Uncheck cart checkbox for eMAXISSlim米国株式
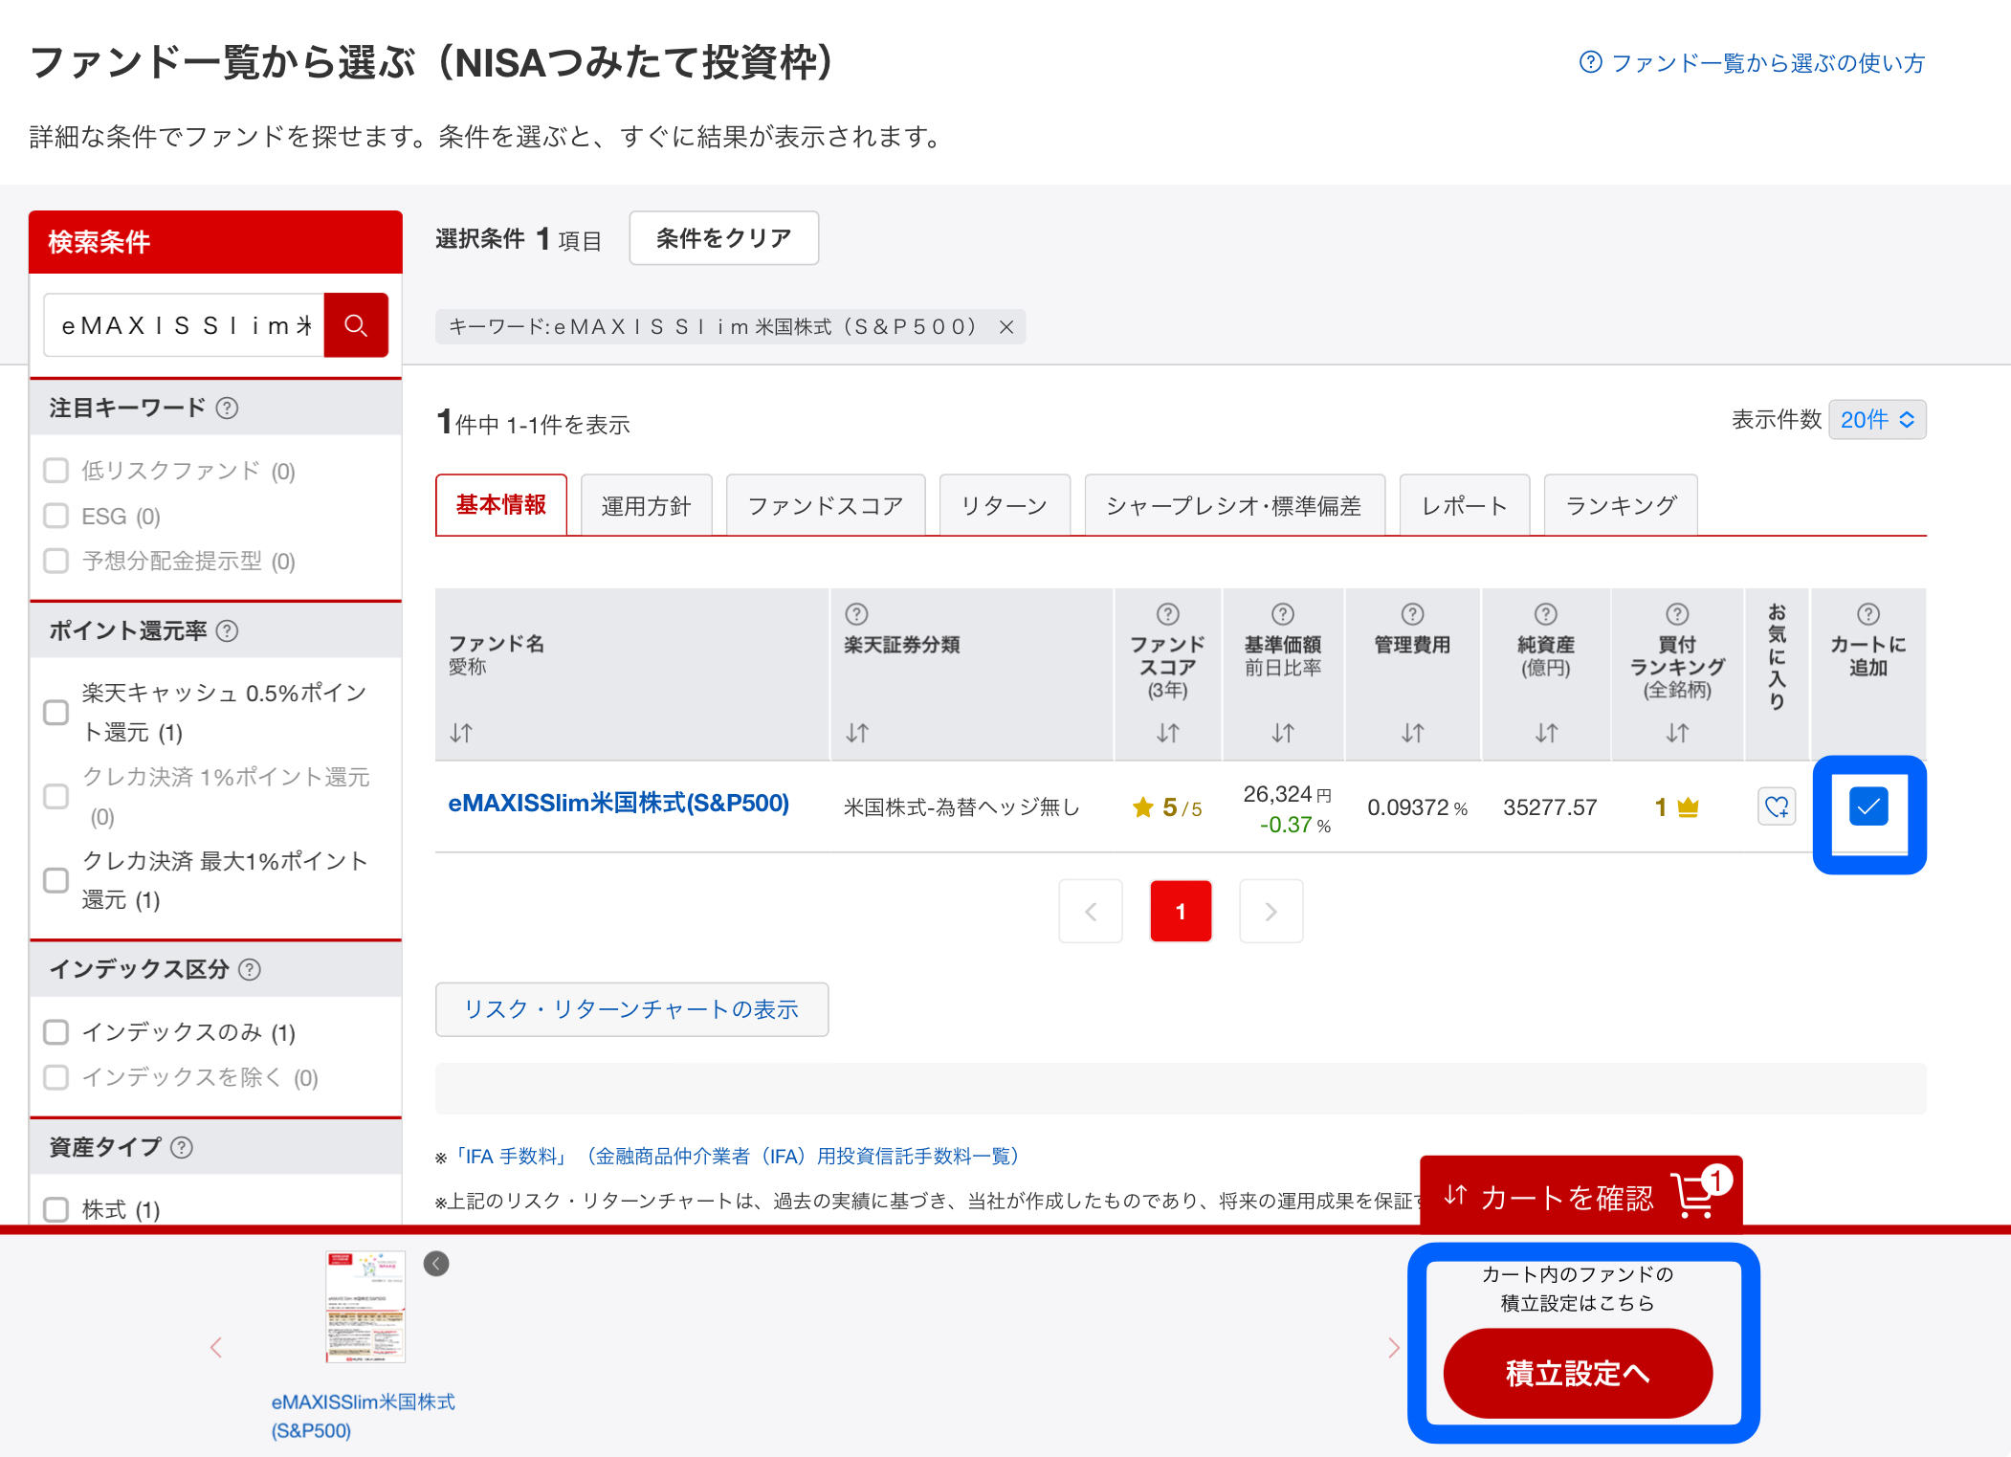The width and height of the screenshot is (2011, 1457). pos(1868,806)
